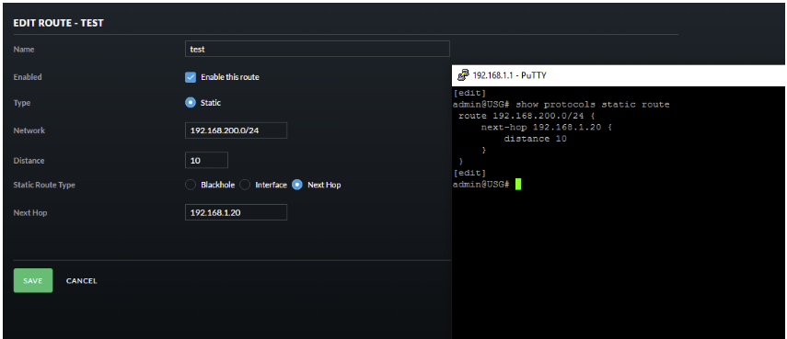Click the Enable this route label
Screen dimensions: 787x339
pyautogui.click(x=230, y=77)
